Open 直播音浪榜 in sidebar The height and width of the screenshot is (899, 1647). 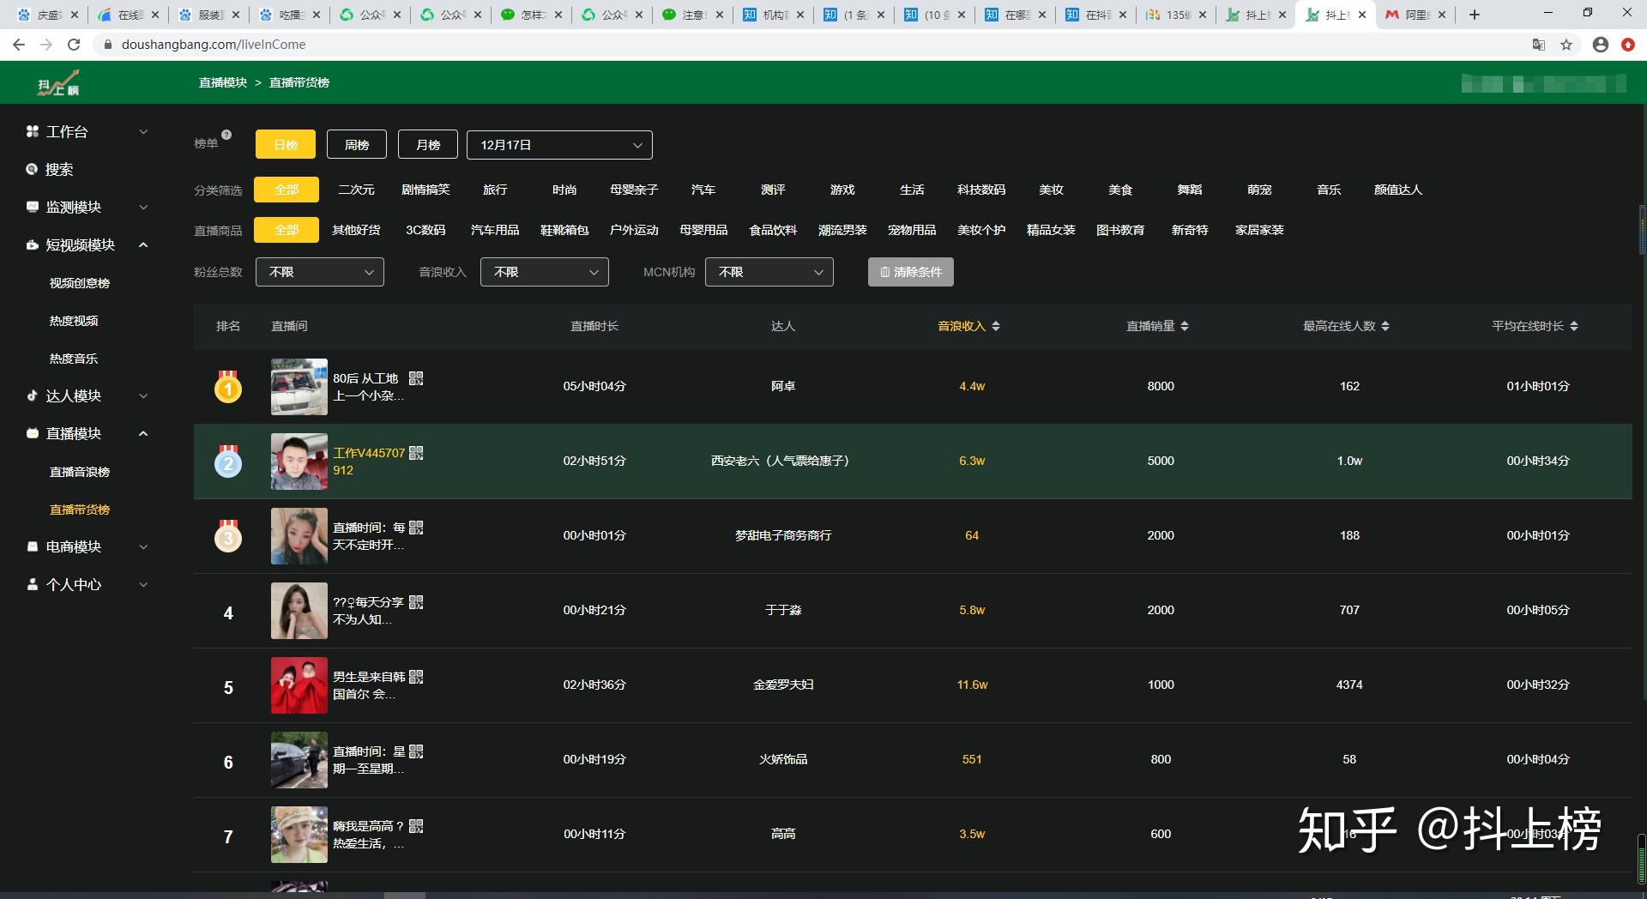tap(80, 472)
